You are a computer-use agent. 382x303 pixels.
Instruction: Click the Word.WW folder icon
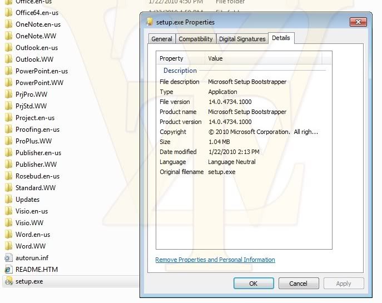click(8, 246)
